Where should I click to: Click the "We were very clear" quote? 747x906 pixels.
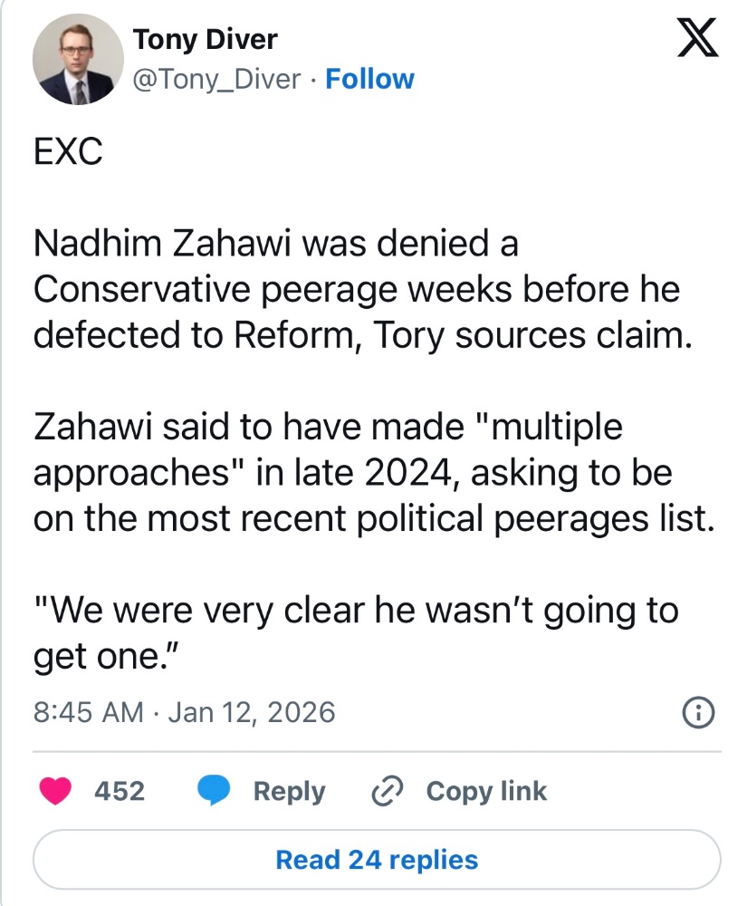[355, 611]
